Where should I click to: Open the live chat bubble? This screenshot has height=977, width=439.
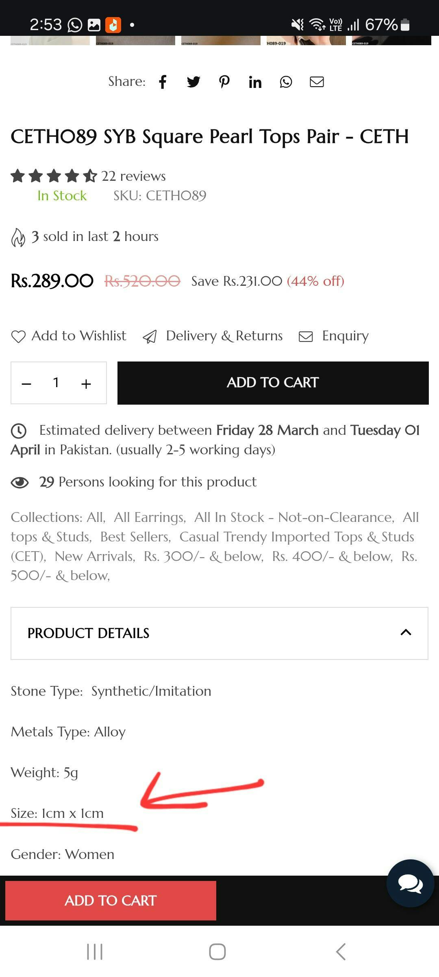click(x=410, y=883)
